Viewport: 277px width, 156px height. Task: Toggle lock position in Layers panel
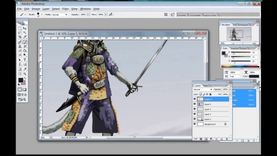point(207,94)
